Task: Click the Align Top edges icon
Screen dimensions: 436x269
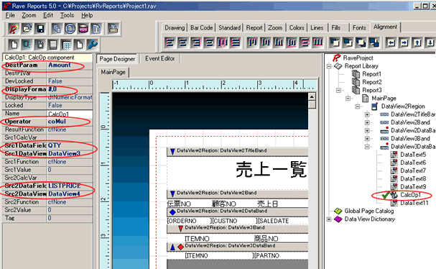Action: pos(252,42)
